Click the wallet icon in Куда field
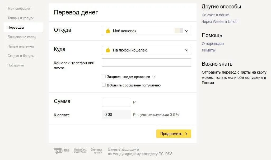The image size is (271, 160). coord(108,50)
